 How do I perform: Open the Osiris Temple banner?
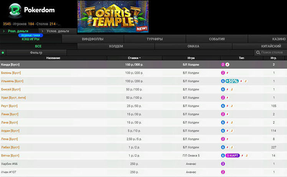click(113, 16)
